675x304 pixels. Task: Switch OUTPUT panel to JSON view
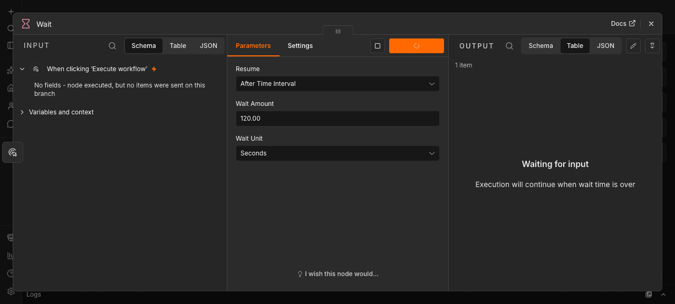pyautogui.click(x=605, y=46)
